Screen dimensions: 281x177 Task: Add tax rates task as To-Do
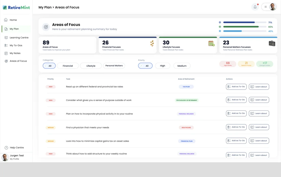(x=236, y=87)
